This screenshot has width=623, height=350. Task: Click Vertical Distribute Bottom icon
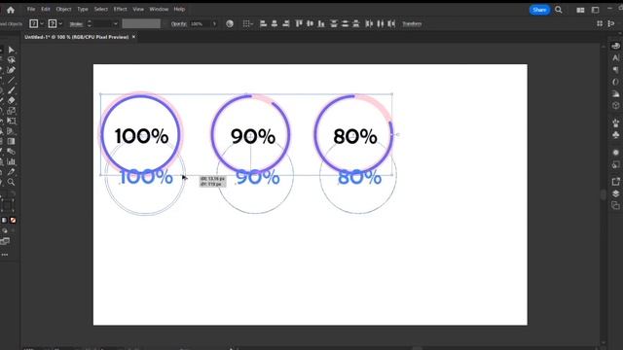pos(356,23)
